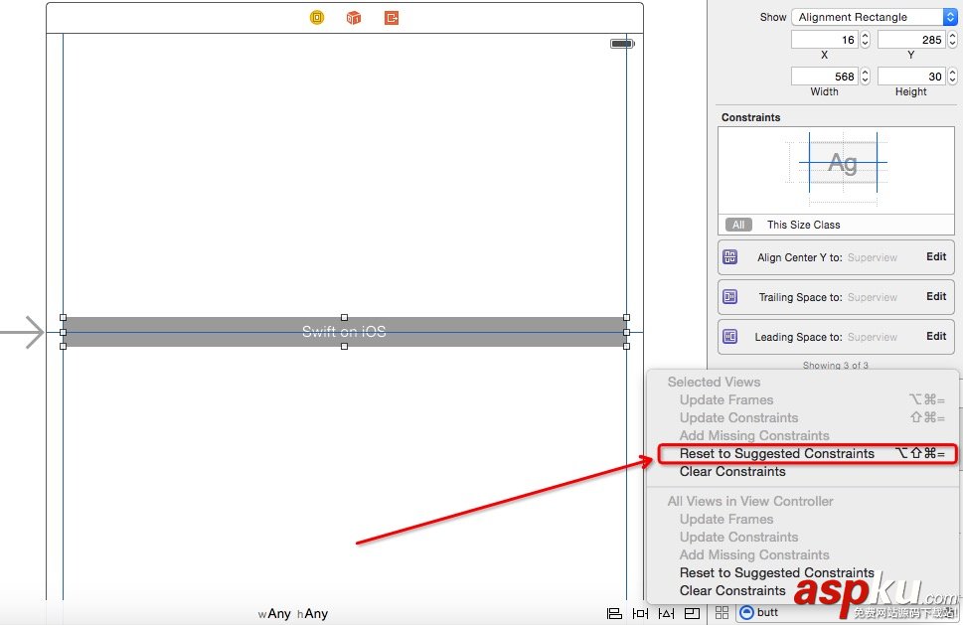Click the Y value stepper arrows
The width and height of the screenshot is (963, 625).
(x=952, y=40)
